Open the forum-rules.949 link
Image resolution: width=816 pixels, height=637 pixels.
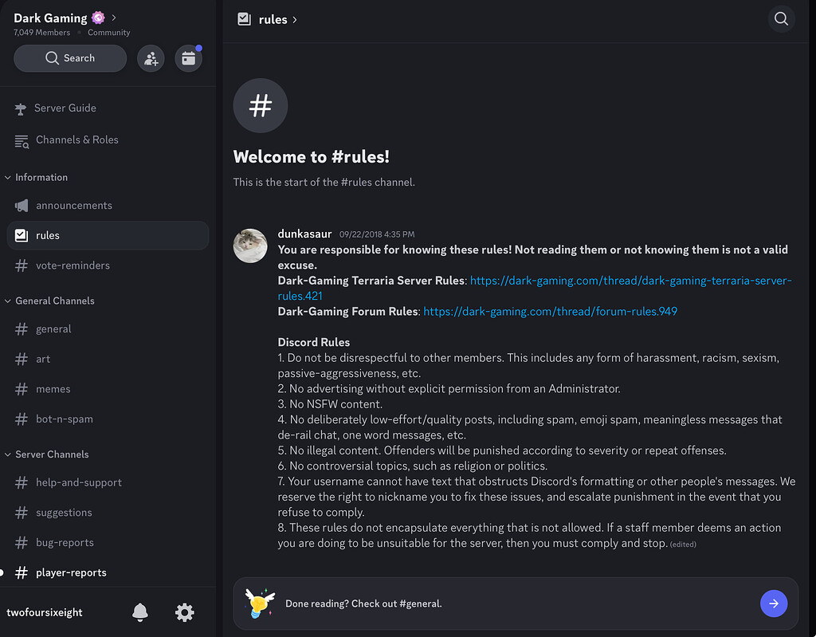click(550, 312)
